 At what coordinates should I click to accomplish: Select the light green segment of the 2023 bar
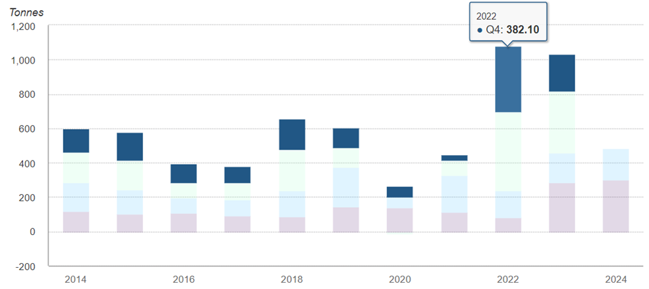coord(562,123)
